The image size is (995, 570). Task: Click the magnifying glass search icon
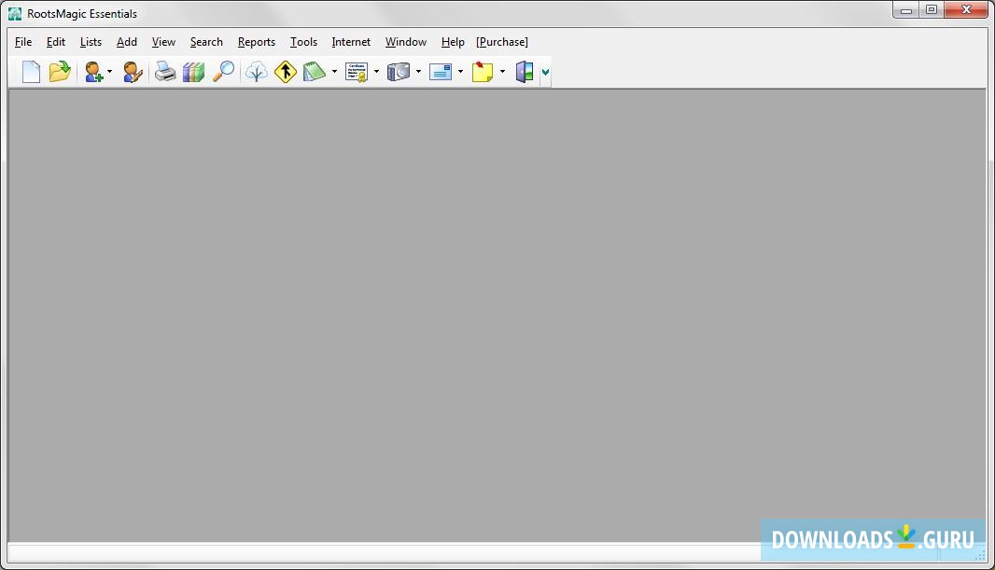pyautogui.click(x=223, y=72)
